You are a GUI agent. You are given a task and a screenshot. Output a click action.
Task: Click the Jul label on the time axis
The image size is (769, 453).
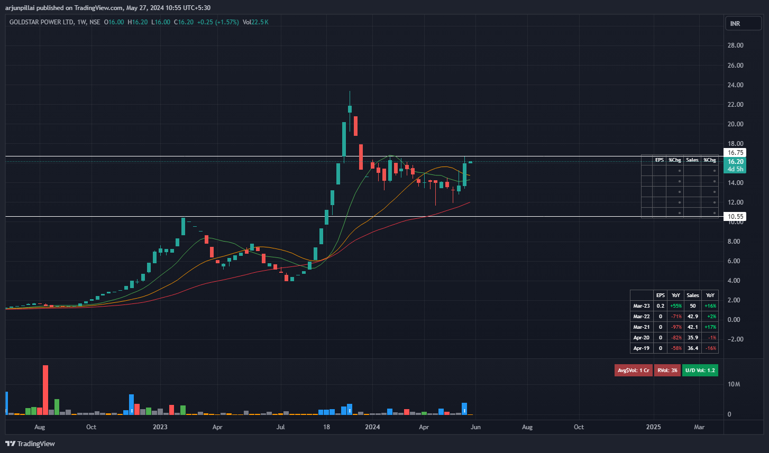coord(281,427)
